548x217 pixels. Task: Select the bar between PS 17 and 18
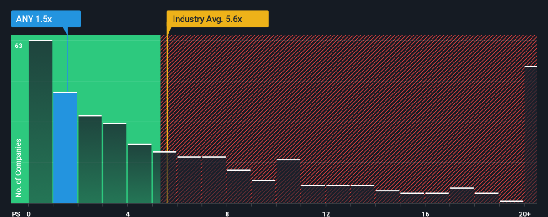[x=462, y=195]
